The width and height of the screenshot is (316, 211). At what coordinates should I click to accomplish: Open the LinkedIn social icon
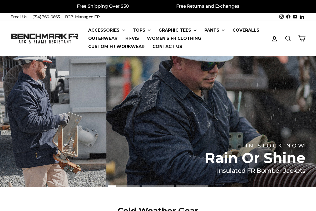click(302, 17)
